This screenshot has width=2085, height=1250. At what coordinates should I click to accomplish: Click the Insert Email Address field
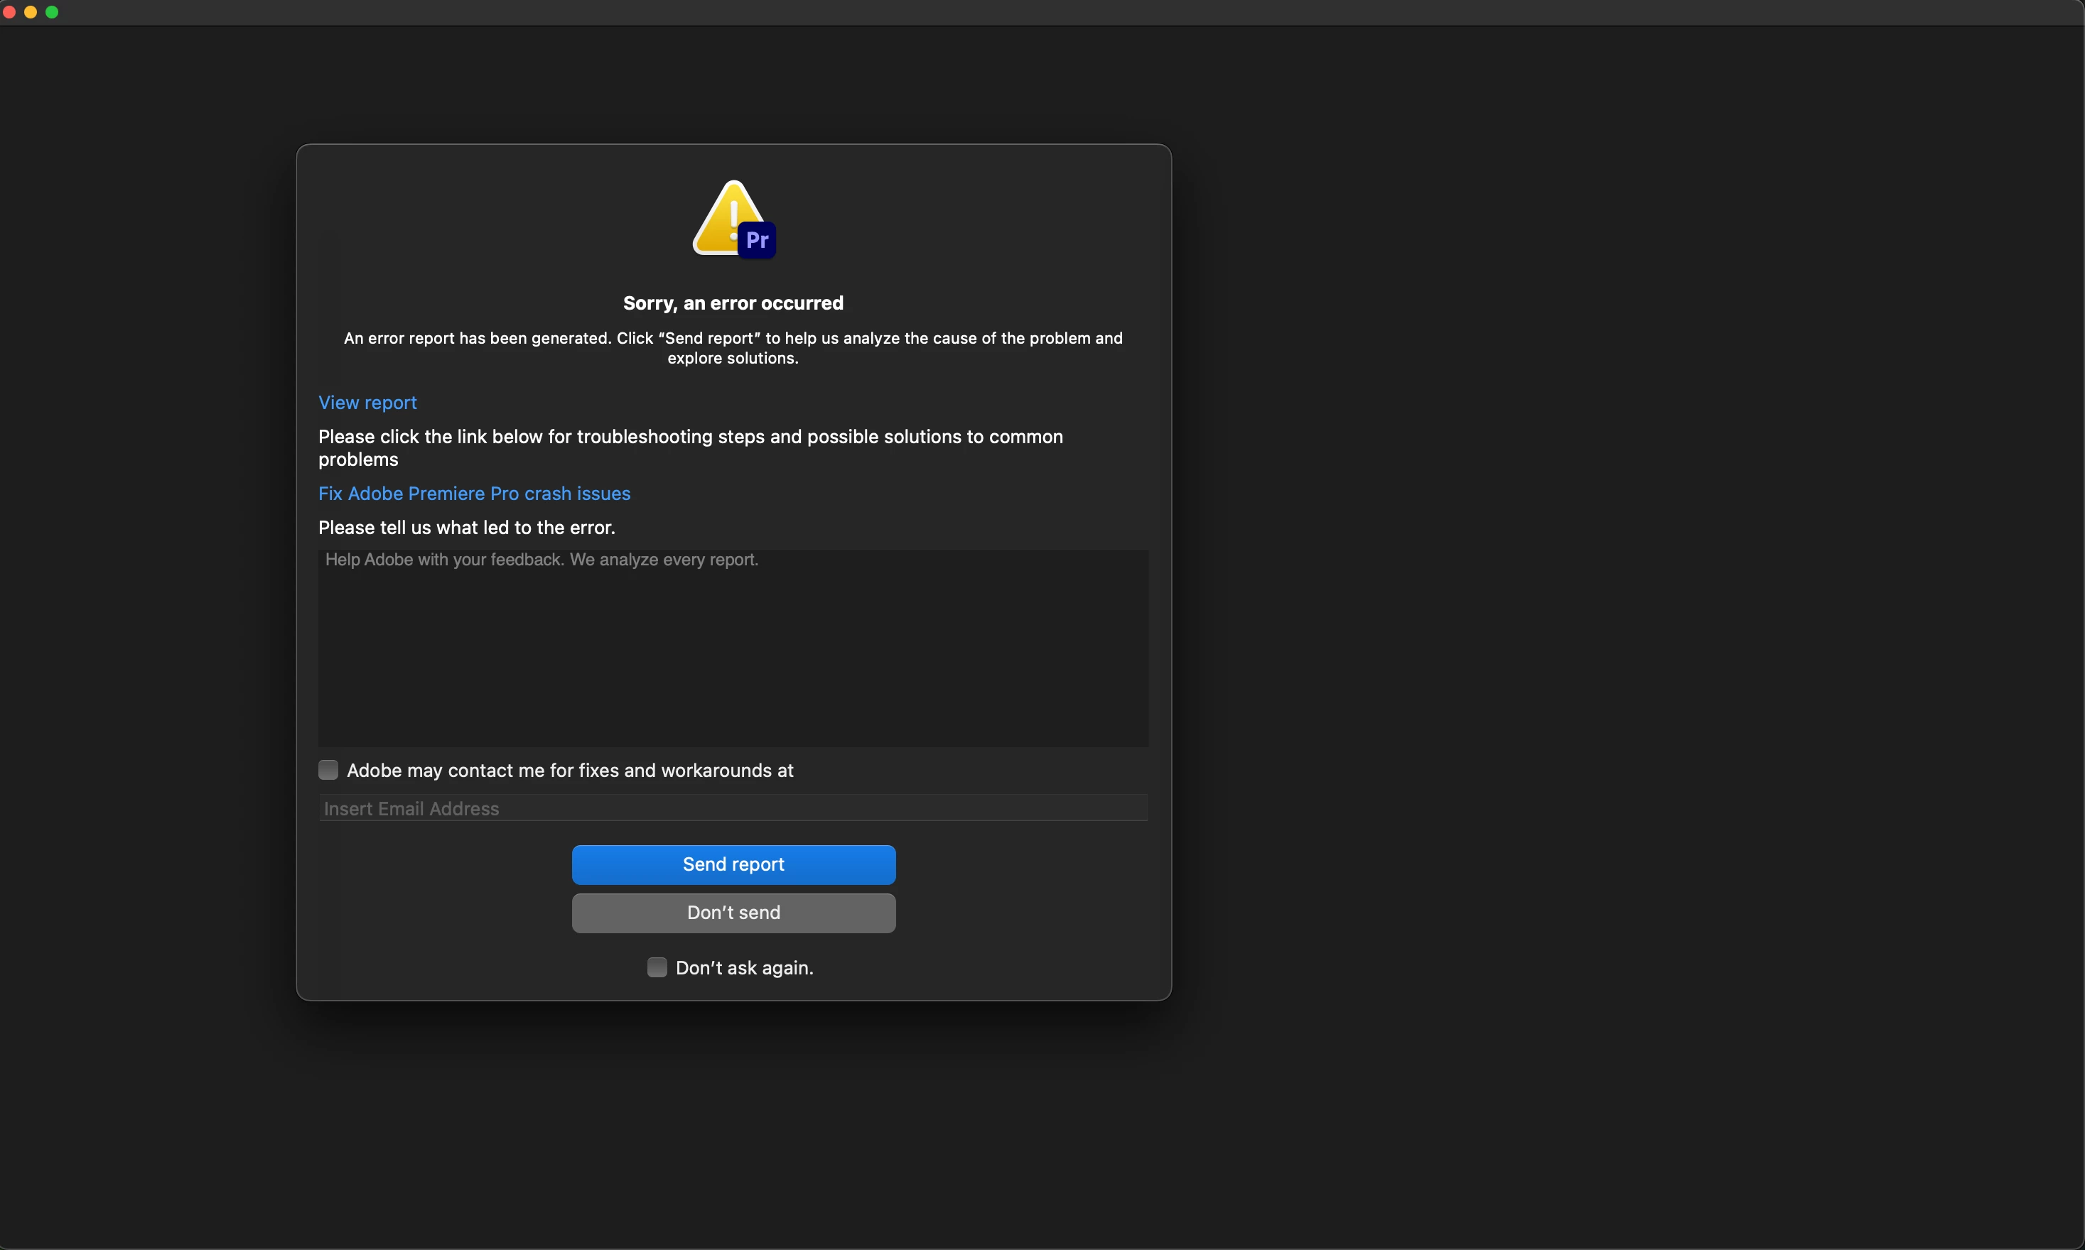click(733, 809)
